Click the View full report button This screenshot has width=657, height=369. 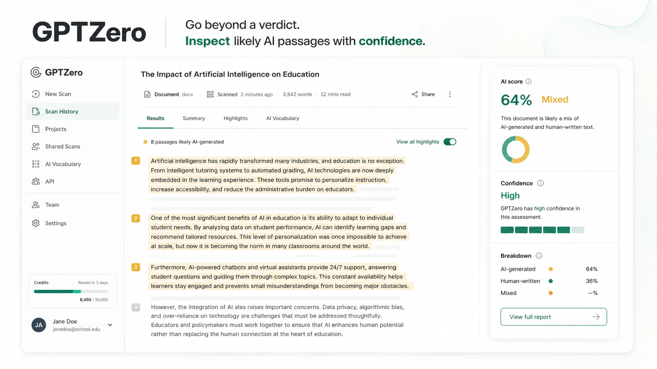(x=554, y=317)
